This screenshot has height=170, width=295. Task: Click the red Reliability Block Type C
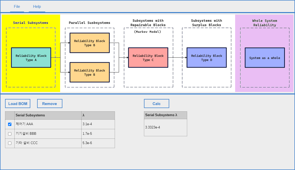148,58
